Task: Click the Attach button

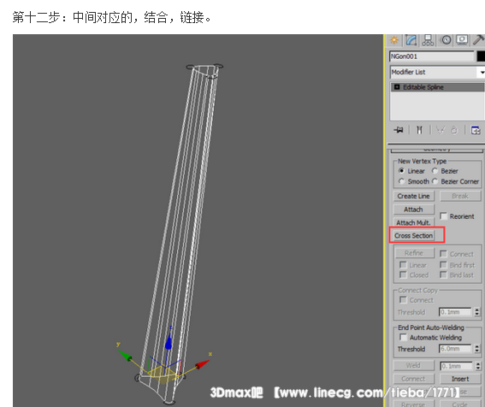Action: click(x=413, y=209)
